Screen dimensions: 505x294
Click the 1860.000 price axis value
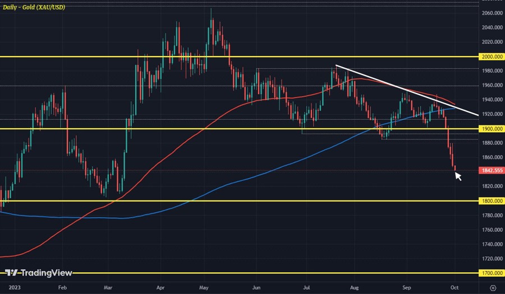coord(493,157)
